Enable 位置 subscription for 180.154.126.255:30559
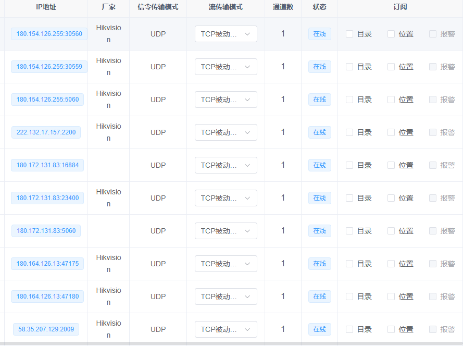Screen dimensions: 463x346 391,67
